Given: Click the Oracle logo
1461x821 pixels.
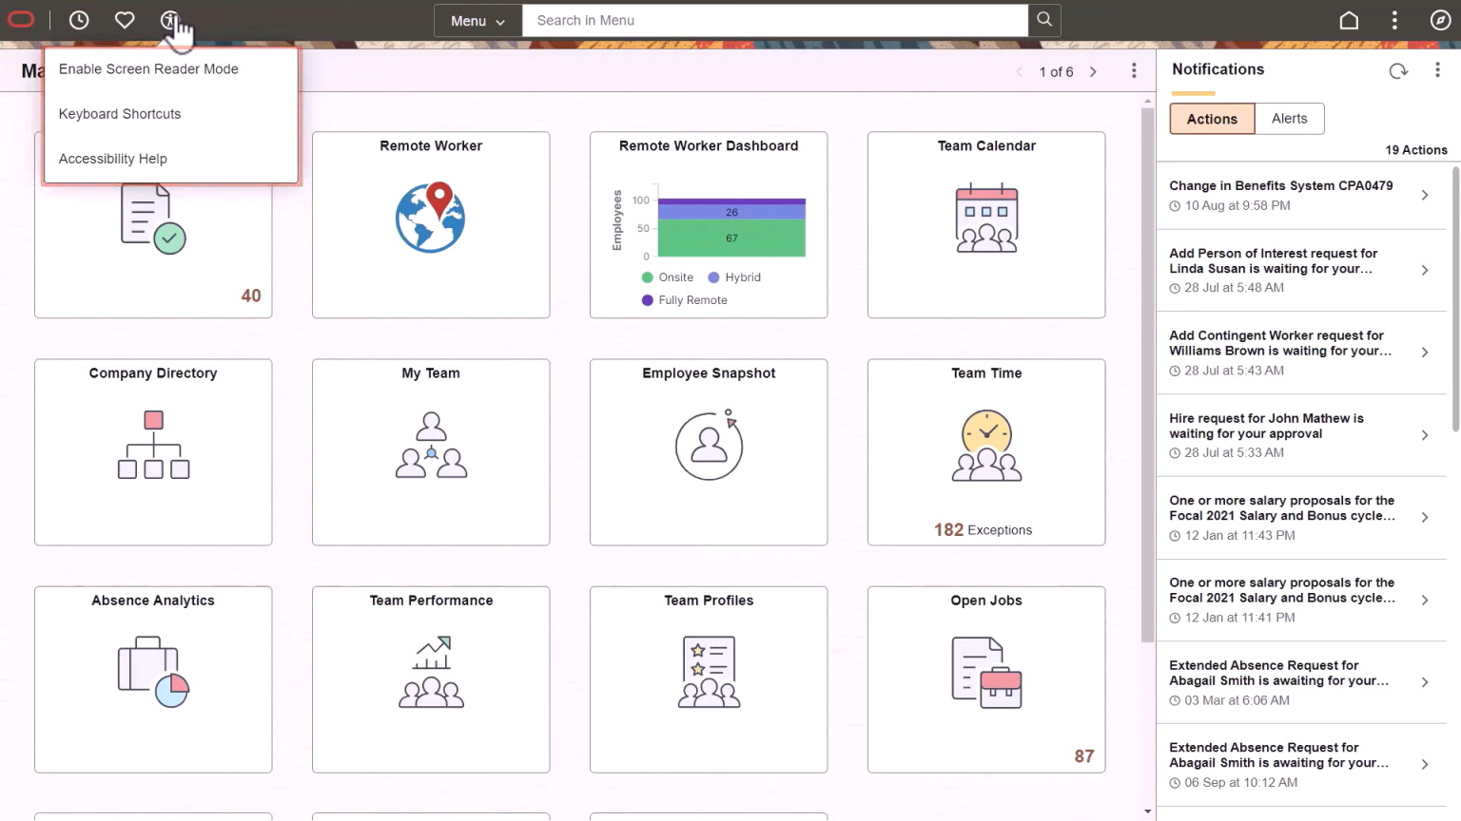Looking at the screenshot, I should coord(21,19).
